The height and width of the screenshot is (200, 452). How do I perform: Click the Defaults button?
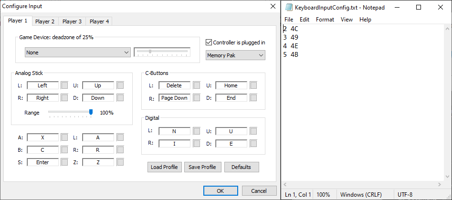pyautogui.click(x=241, y=167)
